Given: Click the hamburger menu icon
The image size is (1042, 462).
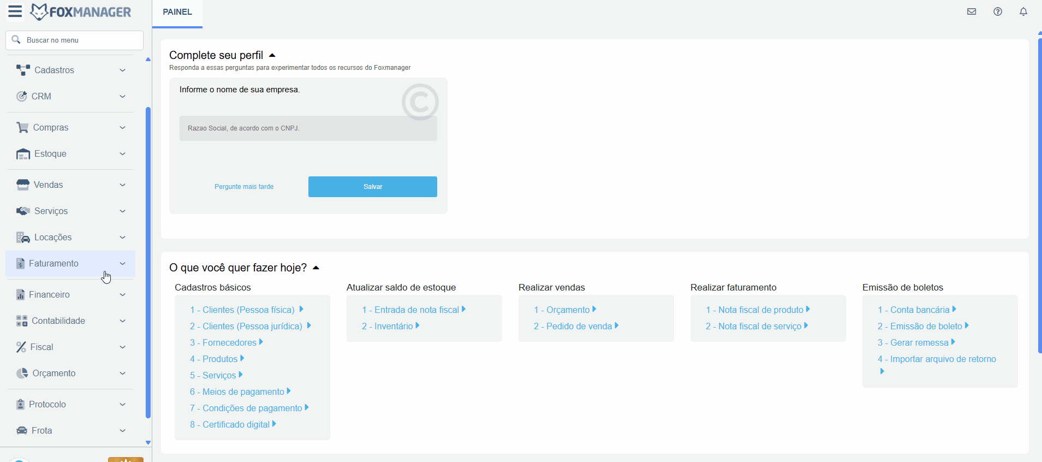Looking at the screenshot, I should click(x=15, y=11).
